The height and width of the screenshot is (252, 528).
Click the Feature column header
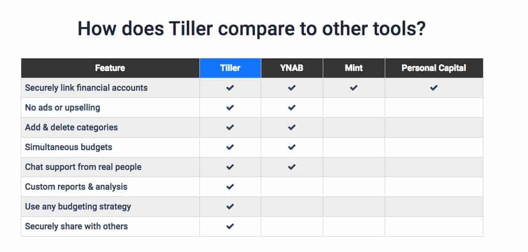(x=110, y=68)
